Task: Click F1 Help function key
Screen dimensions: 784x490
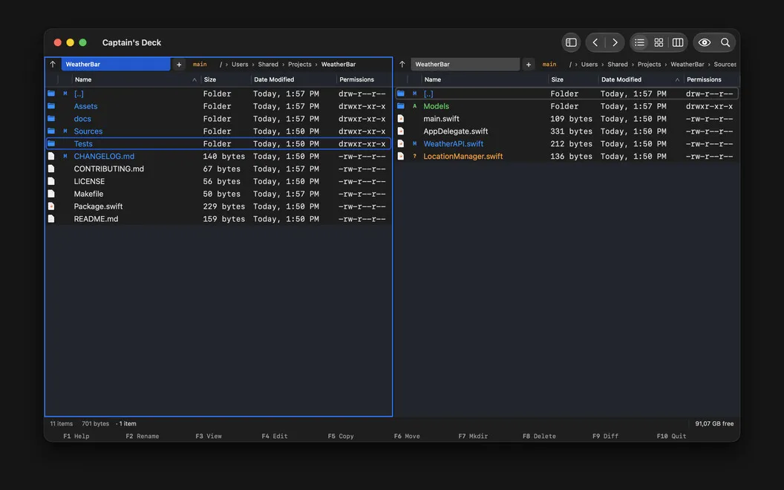Action: [76, 436]
